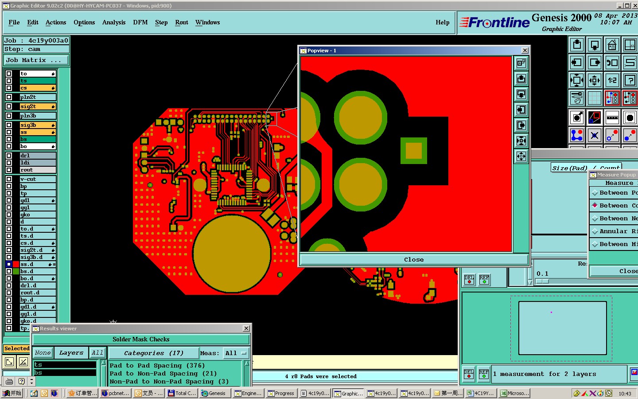Open the wrench and palette settings icon

577,98
